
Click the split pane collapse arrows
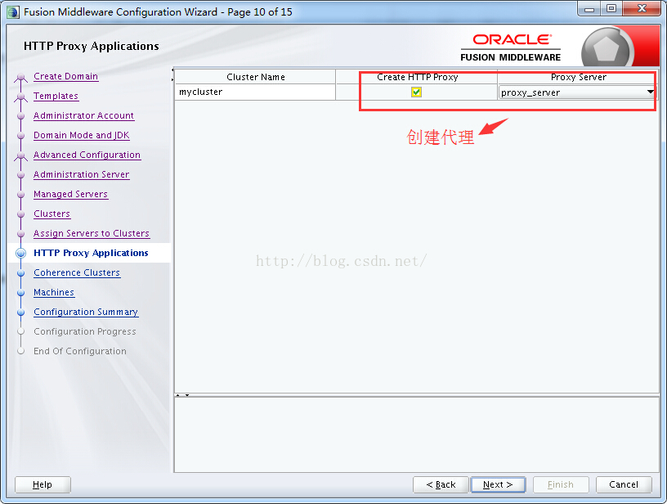click(182, 395)
